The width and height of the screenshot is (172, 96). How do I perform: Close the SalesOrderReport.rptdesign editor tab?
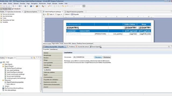(x=63, y=12)
